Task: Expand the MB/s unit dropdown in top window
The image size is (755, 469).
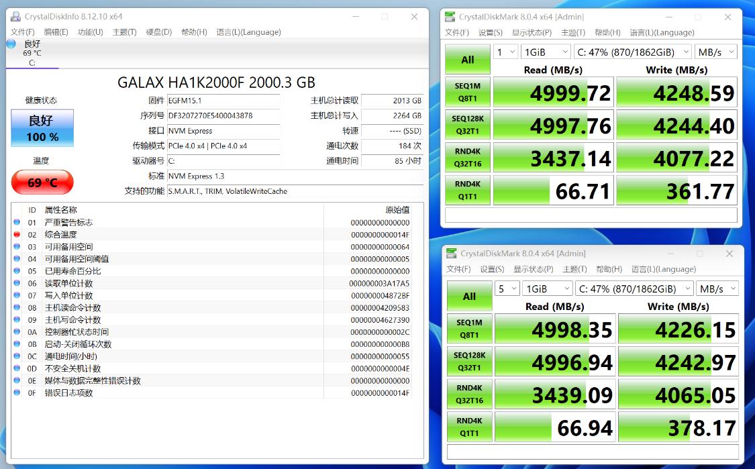Action: coord(715,52)
